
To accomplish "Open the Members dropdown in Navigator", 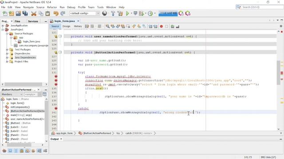I will click(12, 94).
